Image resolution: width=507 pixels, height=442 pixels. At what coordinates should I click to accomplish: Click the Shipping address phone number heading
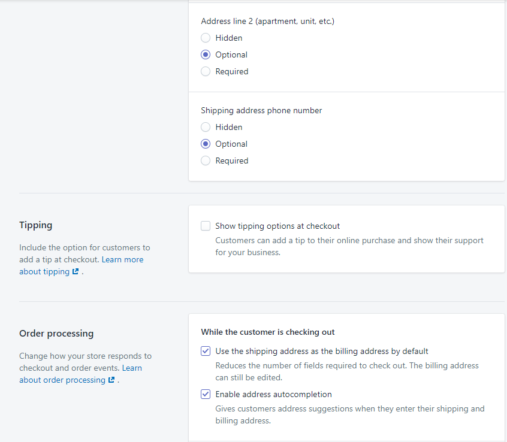tap(261, 110)
